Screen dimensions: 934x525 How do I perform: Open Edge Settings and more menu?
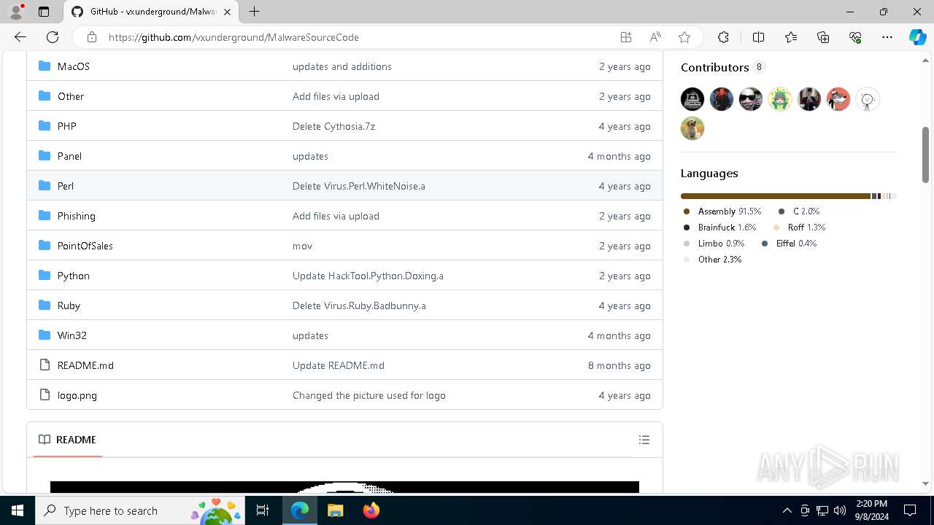pyautogui.click(x=887, y=37)
